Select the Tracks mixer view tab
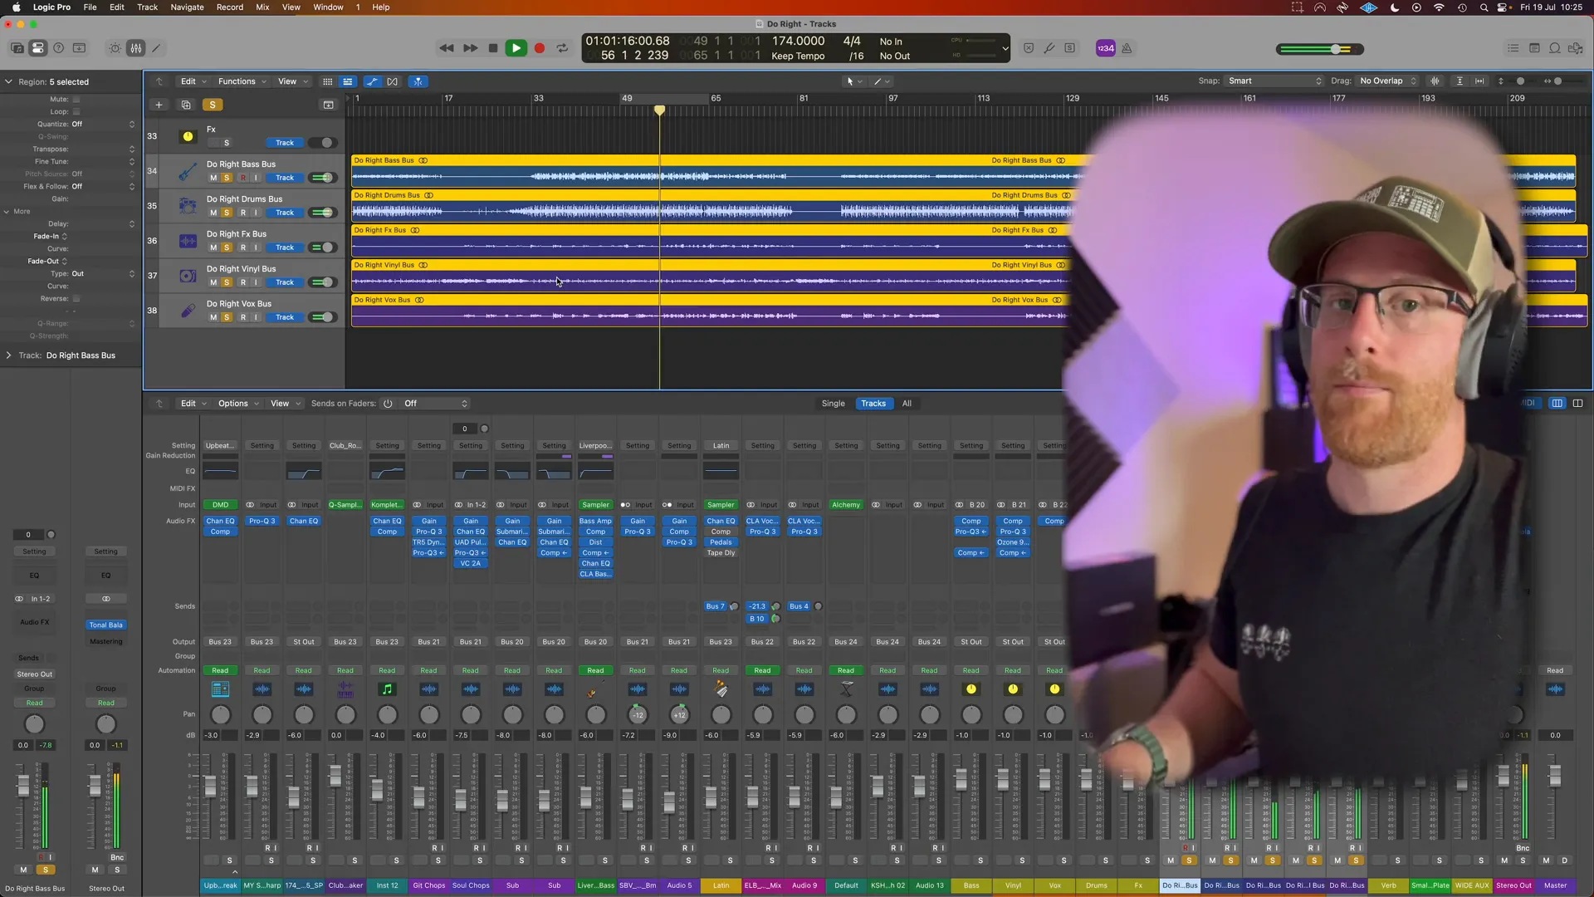Viewport: 1594px width, 897px height. click(873, 404)
